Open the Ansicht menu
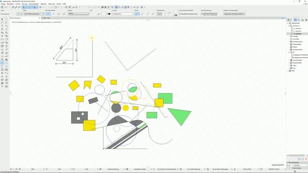 [x=18, y=4]
